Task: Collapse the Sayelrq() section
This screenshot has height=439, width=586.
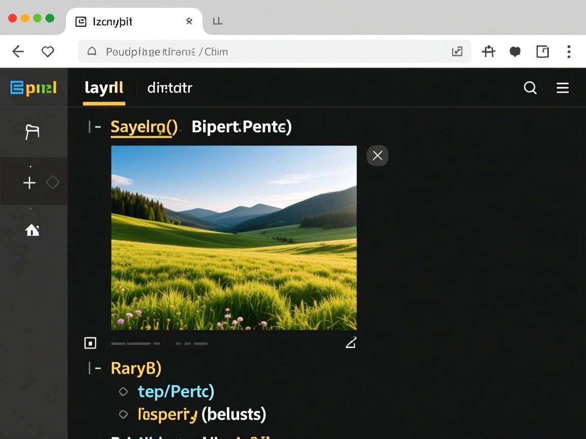Action: [x=95, y=127]
